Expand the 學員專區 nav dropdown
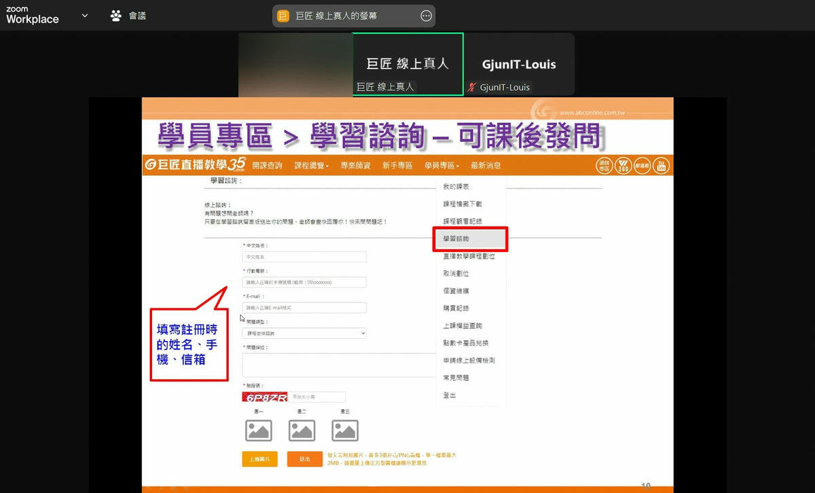This screenshot has height=493, width=815. coord(442,166)
